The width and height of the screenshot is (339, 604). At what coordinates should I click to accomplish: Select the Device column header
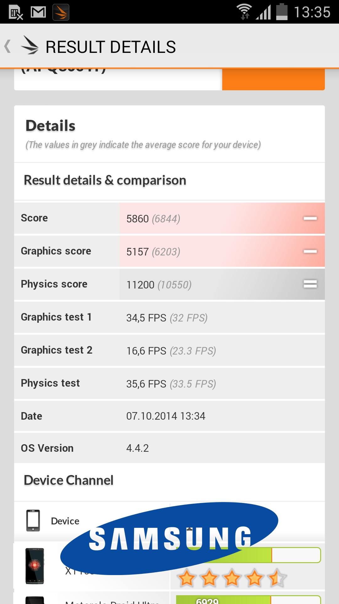65,521
